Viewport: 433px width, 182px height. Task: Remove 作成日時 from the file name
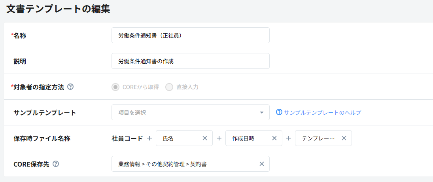274,138
